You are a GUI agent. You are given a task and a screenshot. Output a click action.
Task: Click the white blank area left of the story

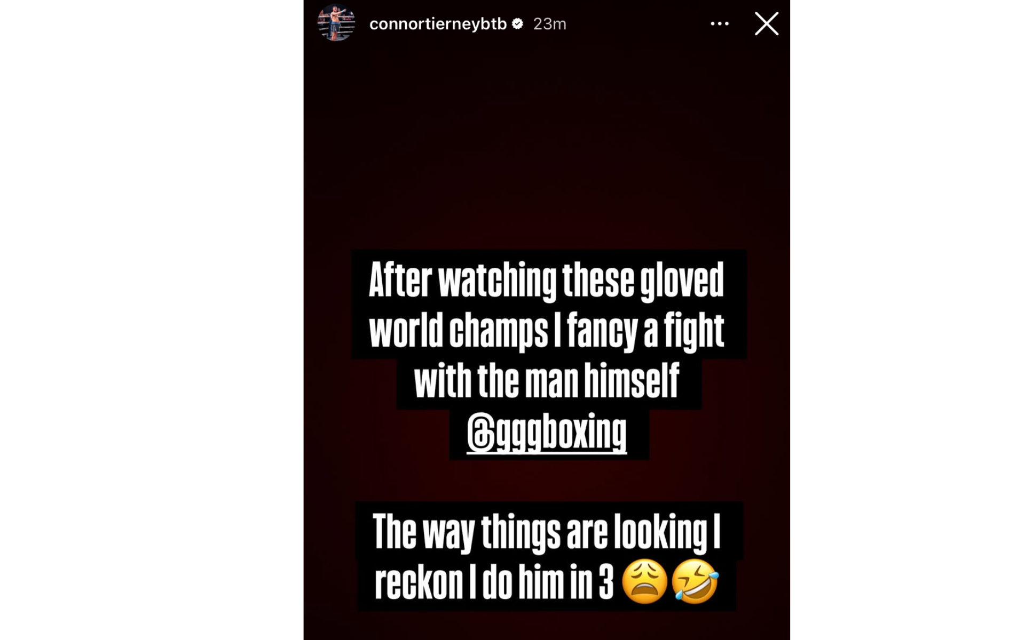152,320
